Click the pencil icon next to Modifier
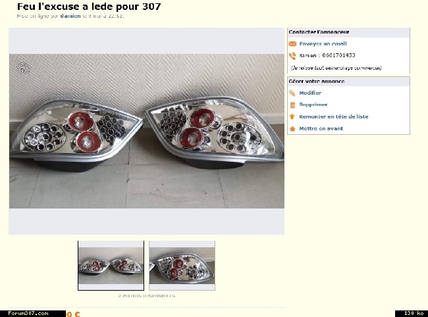Viewport: 428px width, 317px height. pos(292,93)
